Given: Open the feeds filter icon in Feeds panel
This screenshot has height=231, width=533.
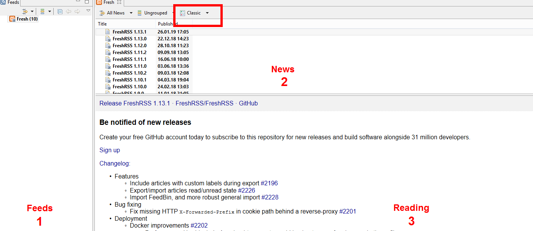Looking at the screenshot, I should click(25, 11).
